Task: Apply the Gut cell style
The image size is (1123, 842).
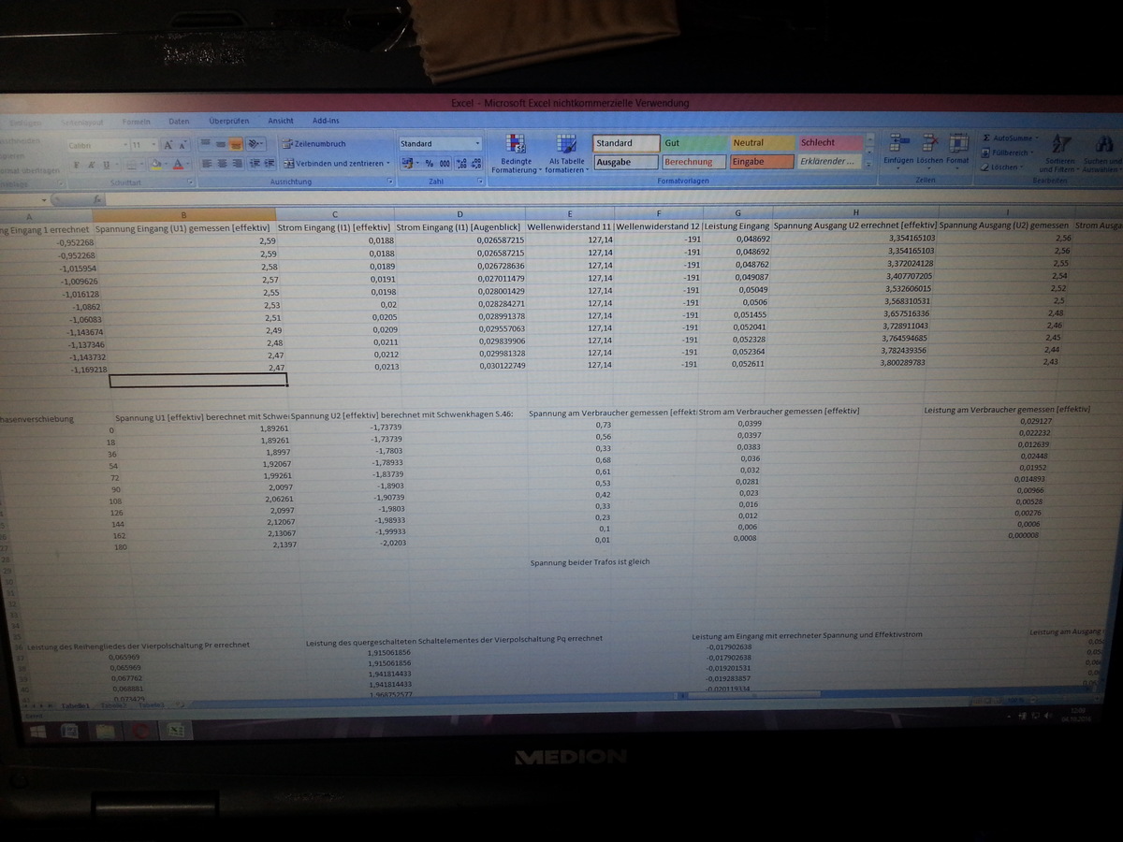Action: tap(693, 143)
